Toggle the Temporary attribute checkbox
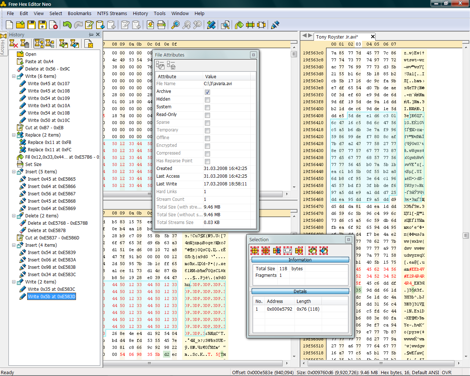This screenshot has width=470, height=376. click(x=207, y=130)
